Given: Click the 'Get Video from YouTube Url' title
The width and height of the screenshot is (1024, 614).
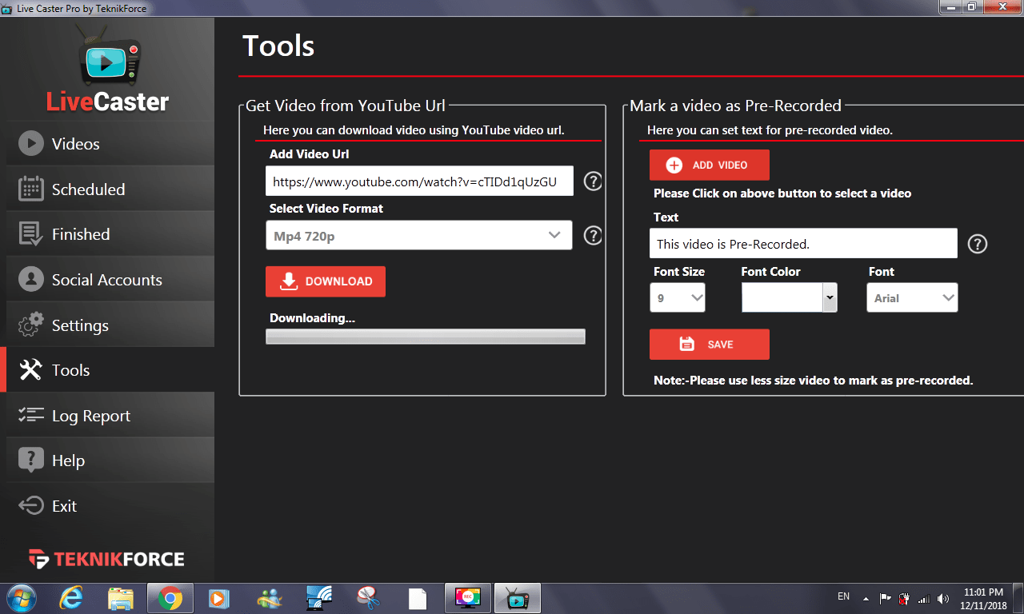Looking at the screenshot, I should coord(346,106).
